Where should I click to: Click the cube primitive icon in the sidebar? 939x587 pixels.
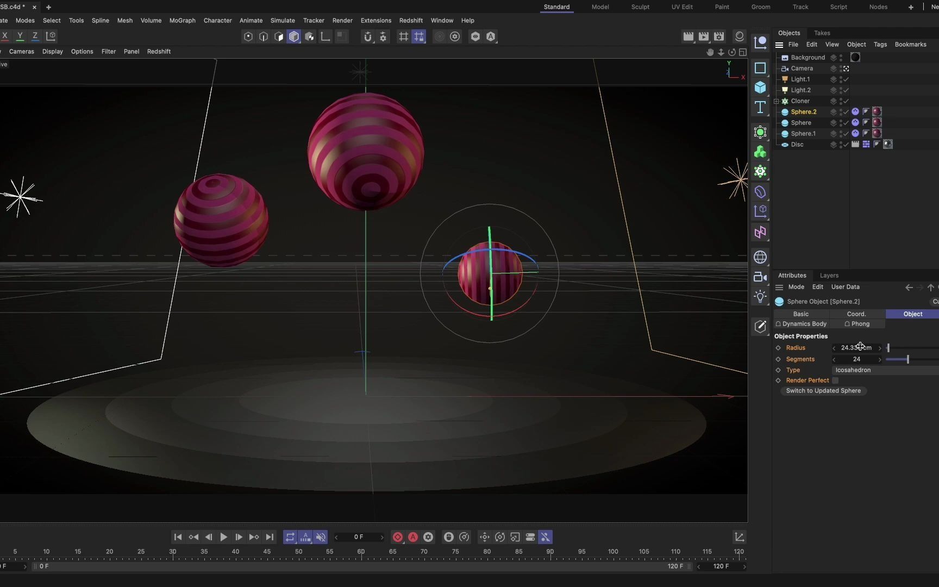[760, 88]
